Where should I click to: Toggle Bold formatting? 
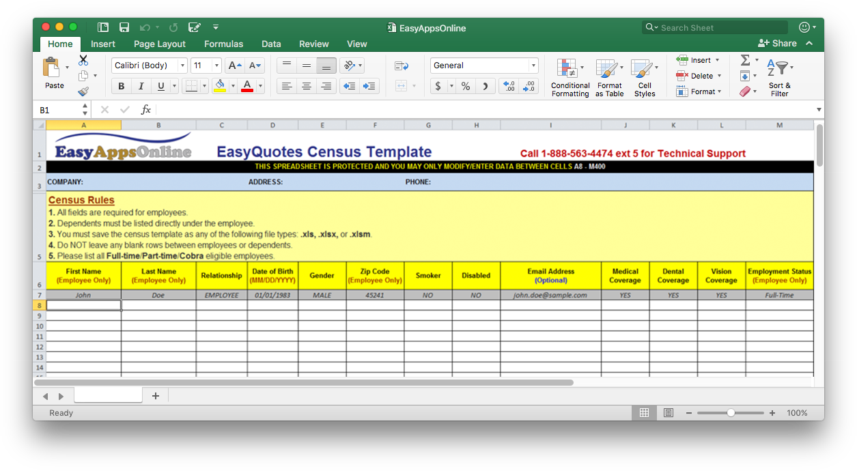(x=122, y=86)
